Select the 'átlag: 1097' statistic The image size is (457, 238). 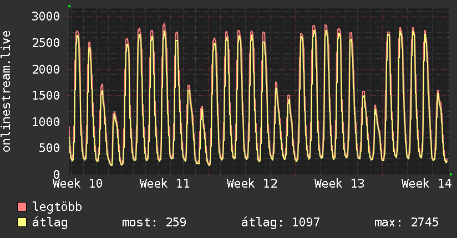281,223
